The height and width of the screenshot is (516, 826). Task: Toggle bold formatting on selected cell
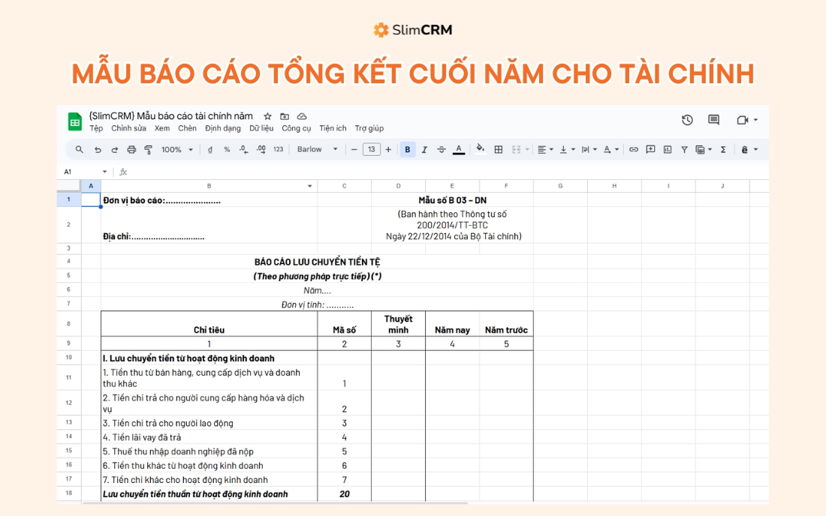(x=406, y=149)
